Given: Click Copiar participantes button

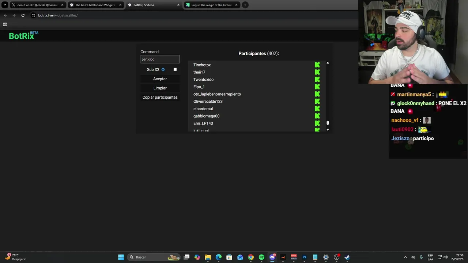Looking at the screenshot, I should coord(160,98).
